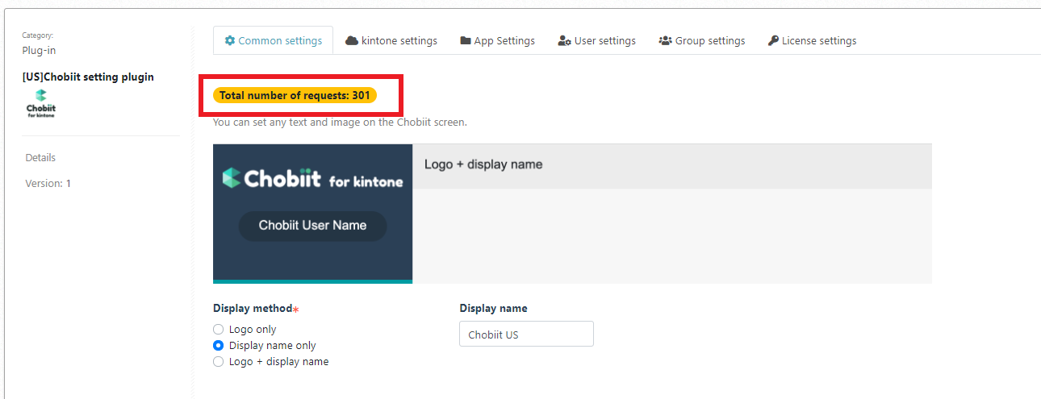Choose Logo + display name radio option

tap(218, 361)
